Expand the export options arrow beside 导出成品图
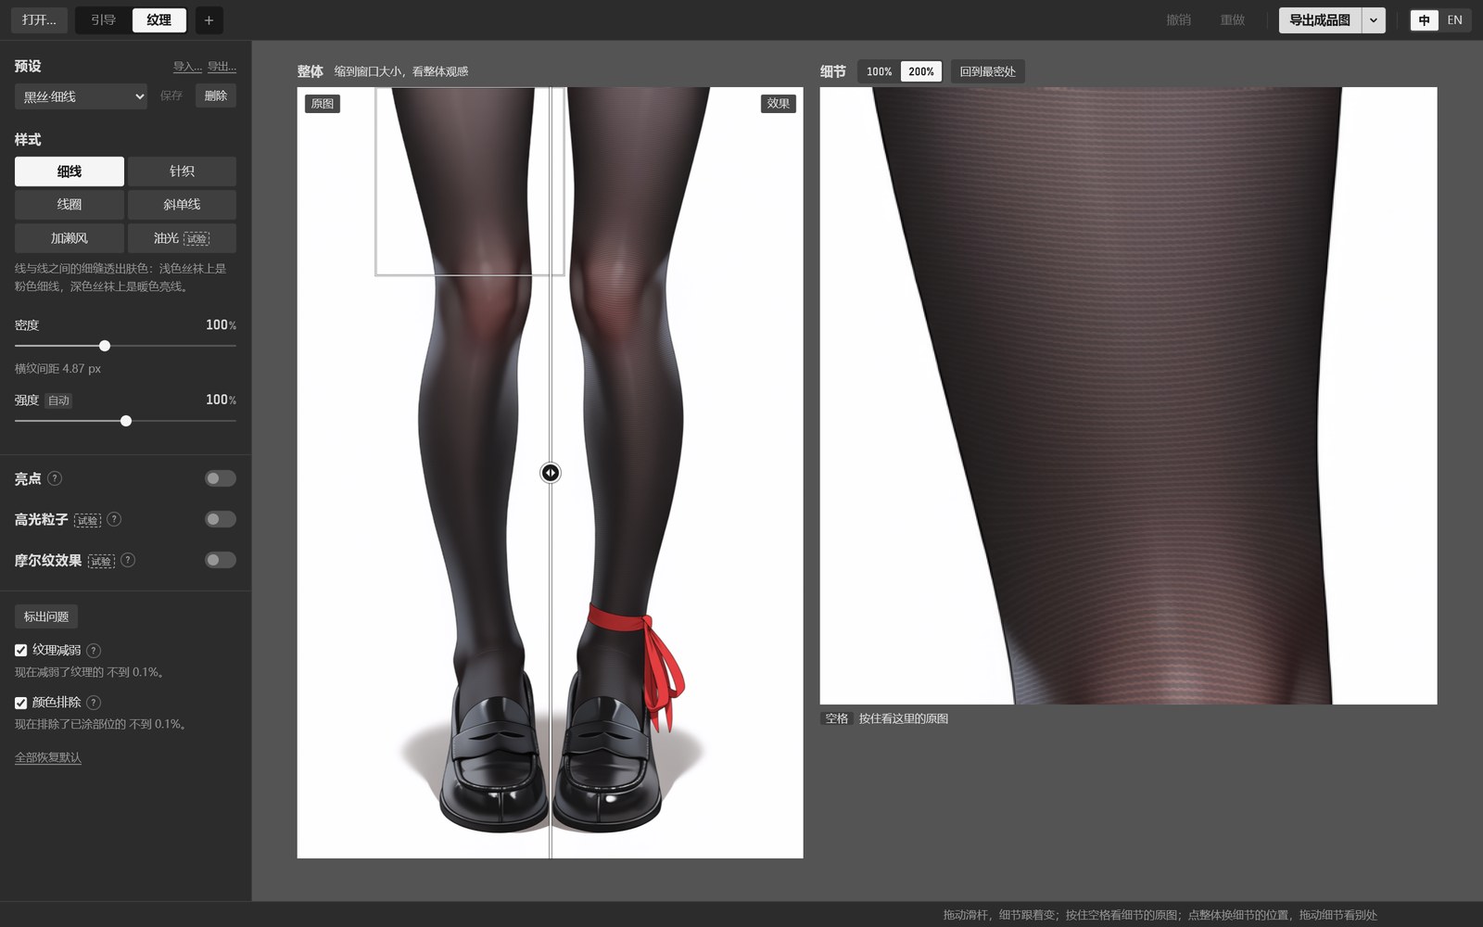This screenshot has width=1483, height=927. pyautogui.click(x=1374, y=20)
